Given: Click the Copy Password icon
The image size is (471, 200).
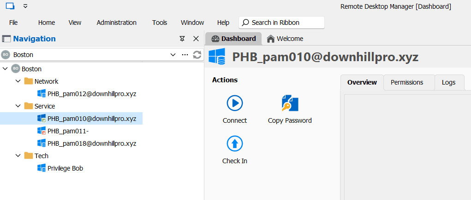Looking at the screenshot, I should point(290,103).
